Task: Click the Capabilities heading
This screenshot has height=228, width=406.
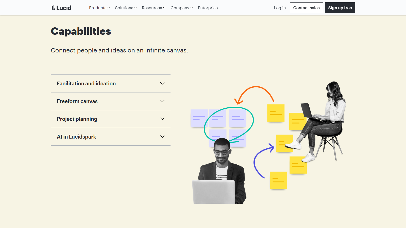Action: pyautogui.click(x=81, y=31)
